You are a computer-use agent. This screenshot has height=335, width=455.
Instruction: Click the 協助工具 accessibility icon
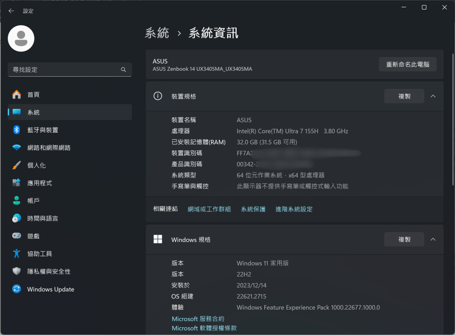(17, 254)
